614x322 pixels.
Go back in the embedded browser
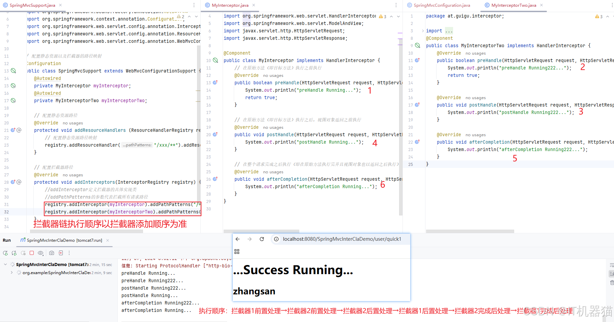(x=238, y=239)
